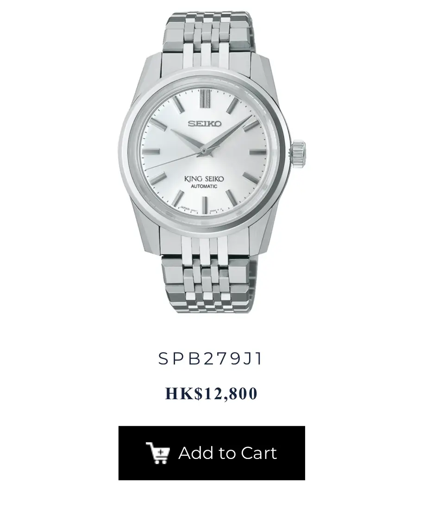The height and width of the screenshot is (515, 425).
Task: Click the 9 o'clock hour marker
Action: [151, 151]
